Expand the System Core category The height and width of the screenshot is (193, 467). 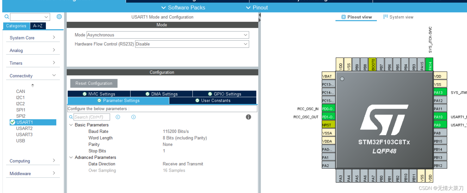(33, 38)
